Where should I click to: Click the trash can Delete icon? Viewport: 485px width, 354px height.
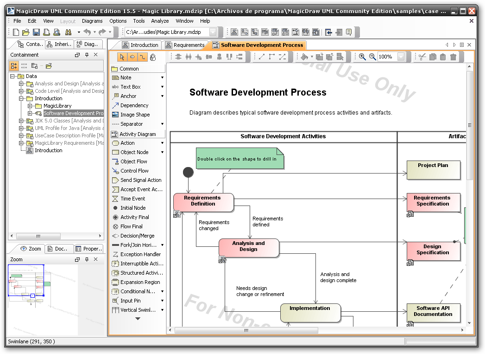pyautogui.click(x=454, y=57)
